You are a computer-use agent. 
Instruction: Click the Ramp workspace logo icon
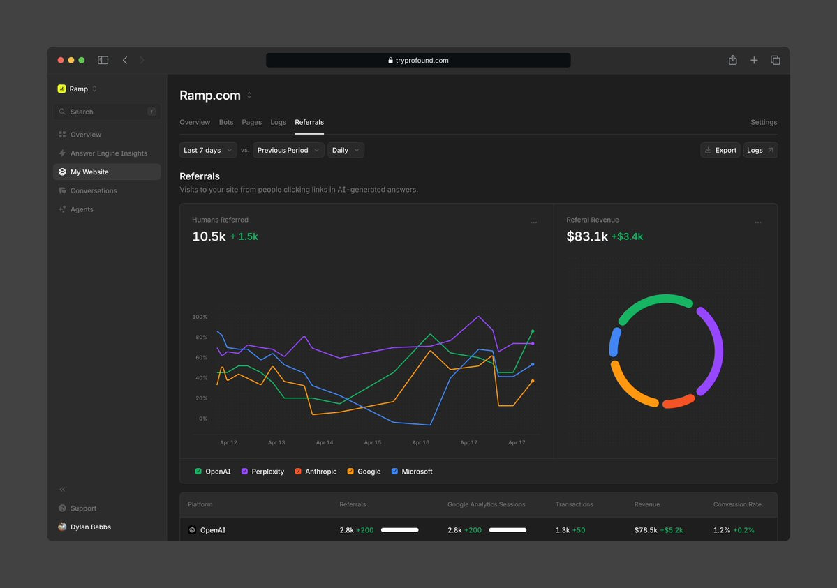[x=62, y=89]
